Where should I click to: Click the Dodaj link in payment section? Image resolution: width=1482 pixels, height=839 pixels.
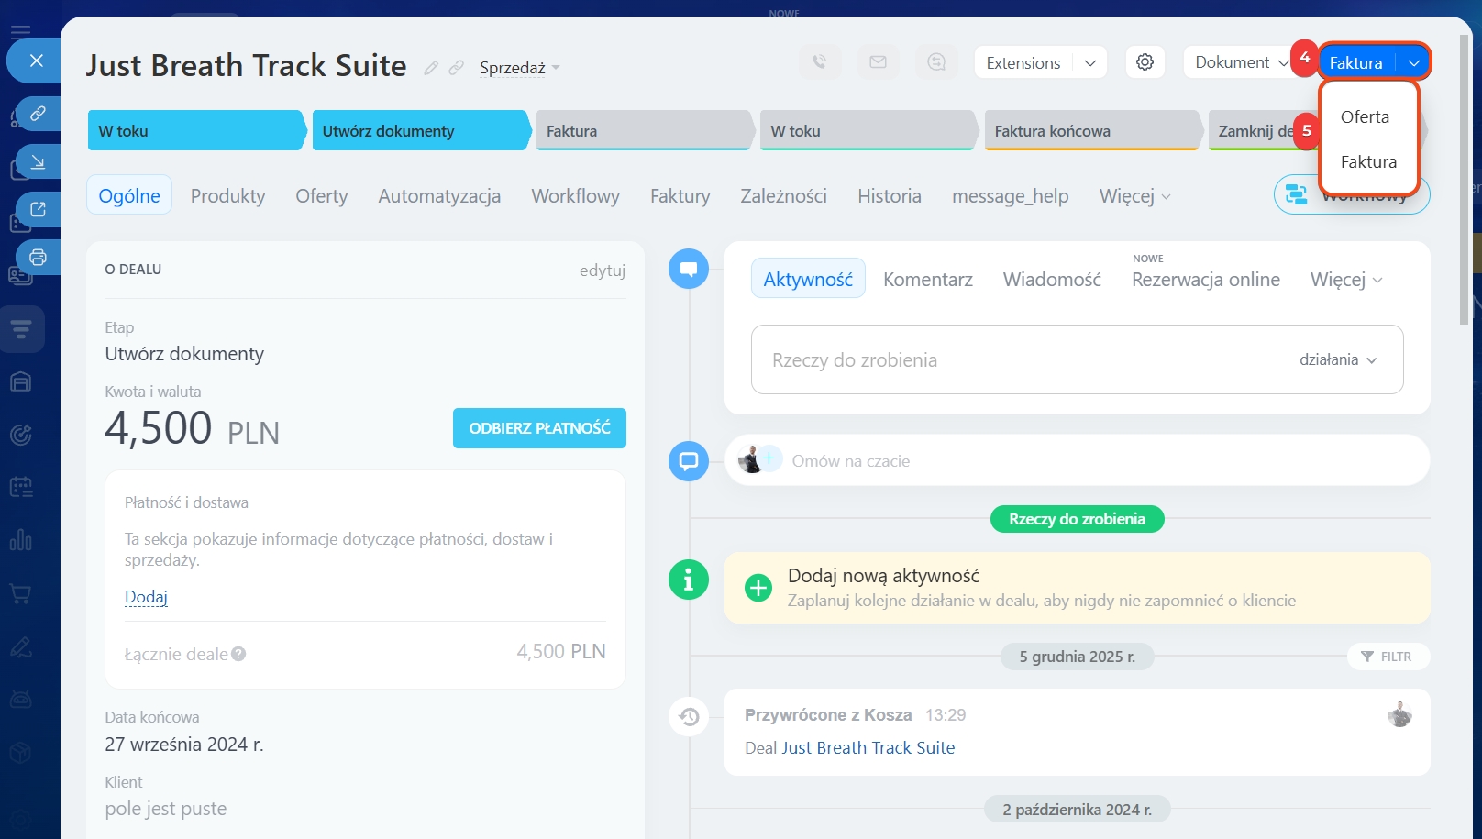(x=146, y=597)
